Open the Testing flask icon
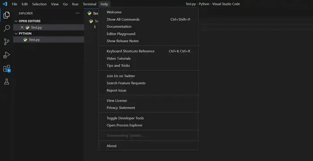The width and height of the screenshot is (313, 161). [x=6, y=81]
